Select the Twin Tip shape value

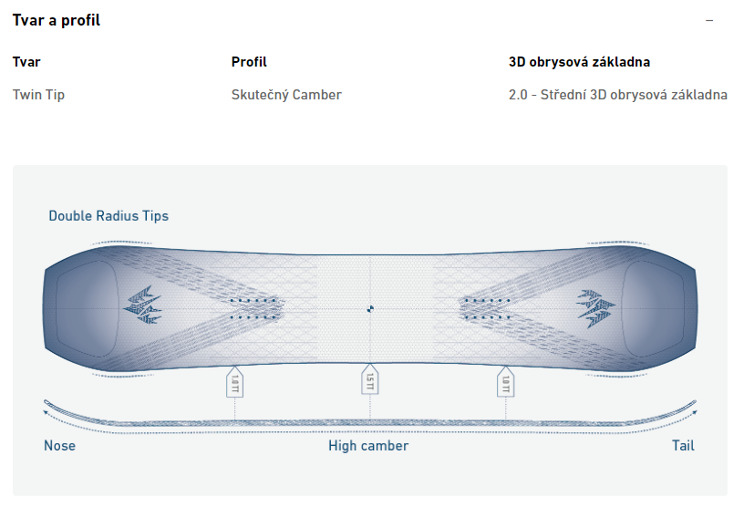coord(38,95)
